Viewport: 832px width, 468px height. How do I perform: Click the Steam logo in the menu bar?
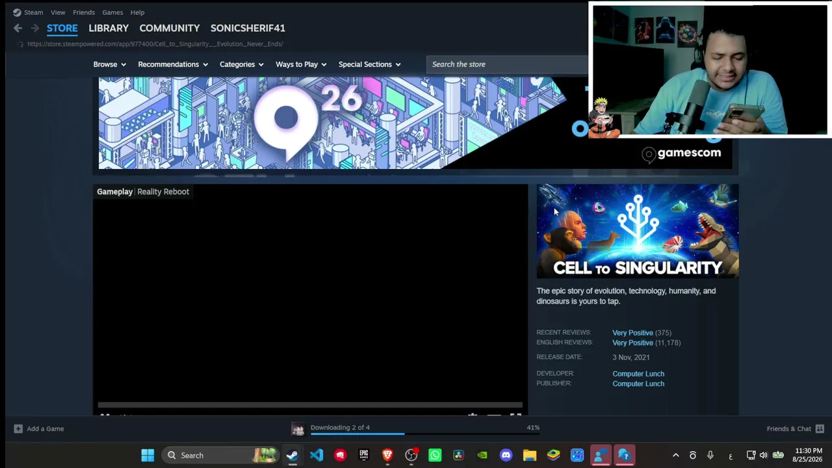17,12
